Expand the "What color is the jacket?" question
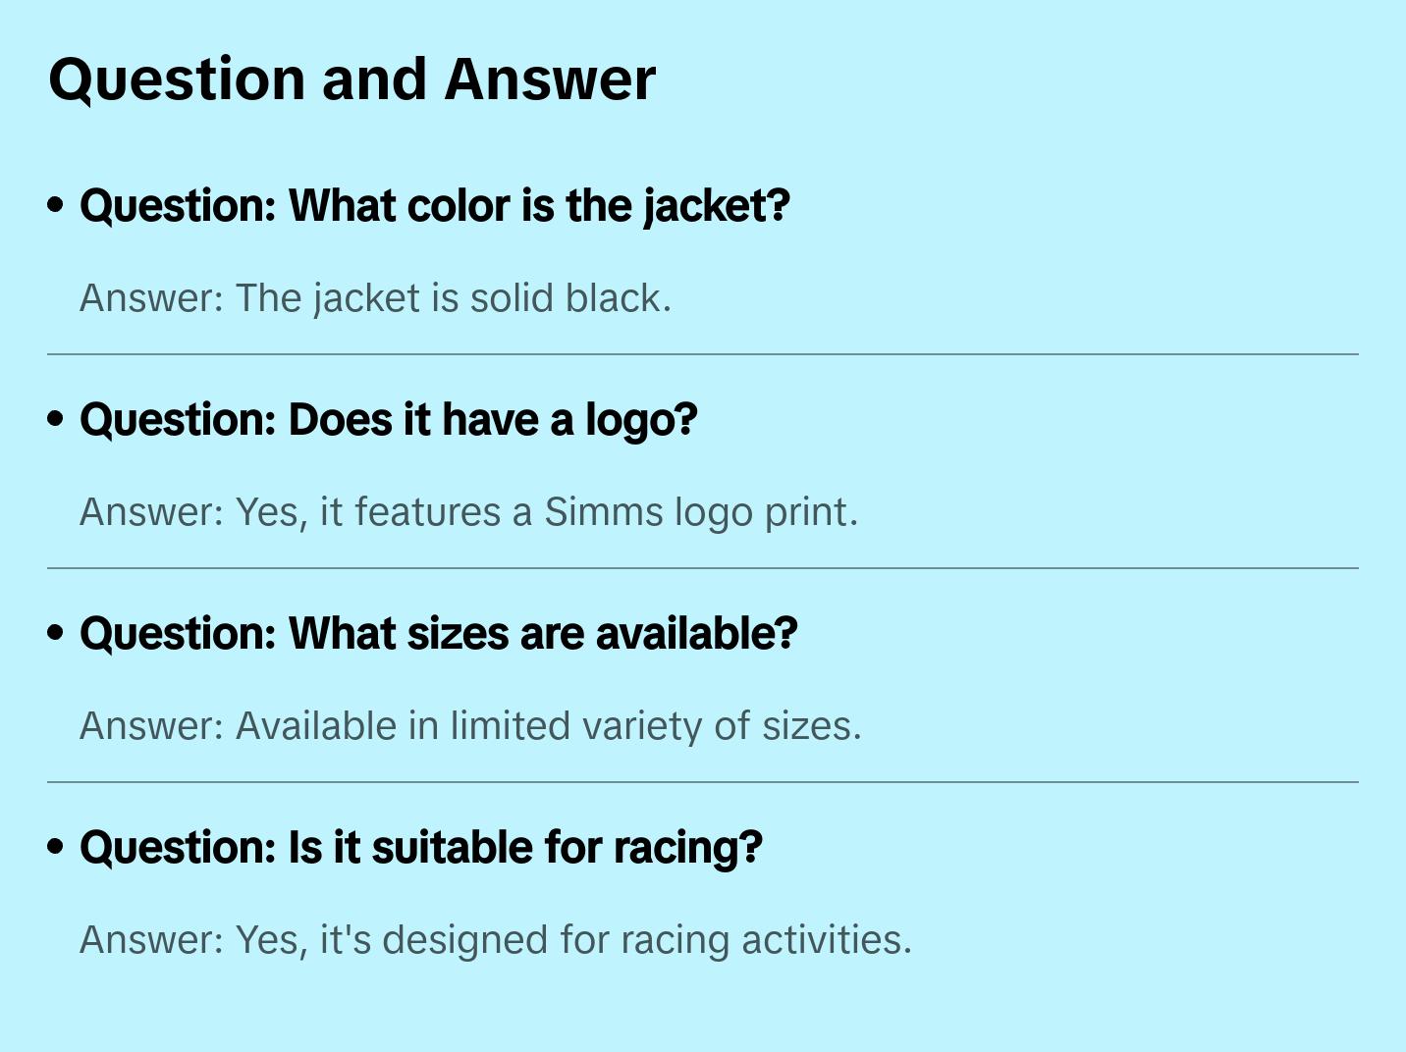This screenshot has width=1406, height=1052. click(435, 206)
